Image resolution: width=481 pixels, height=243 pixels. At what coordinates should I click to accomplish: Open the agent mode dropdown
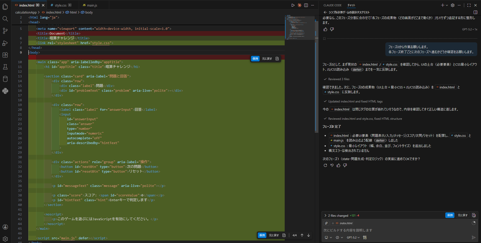[339, 237]
